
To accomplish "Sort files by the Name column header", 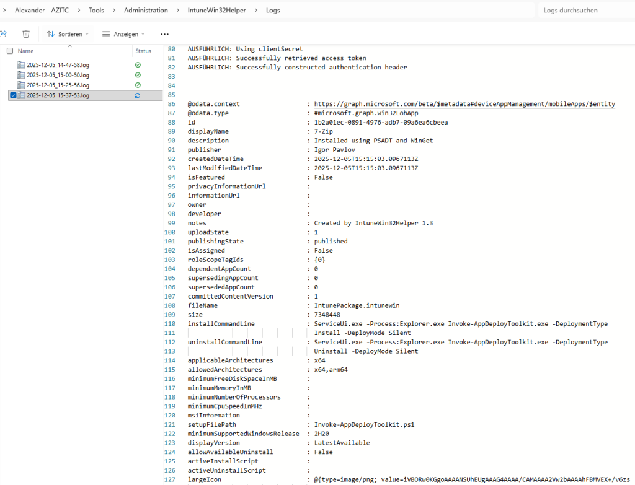I will [x=26, y=51].
